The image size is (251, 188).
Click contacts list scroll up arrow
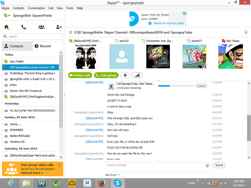61,53
